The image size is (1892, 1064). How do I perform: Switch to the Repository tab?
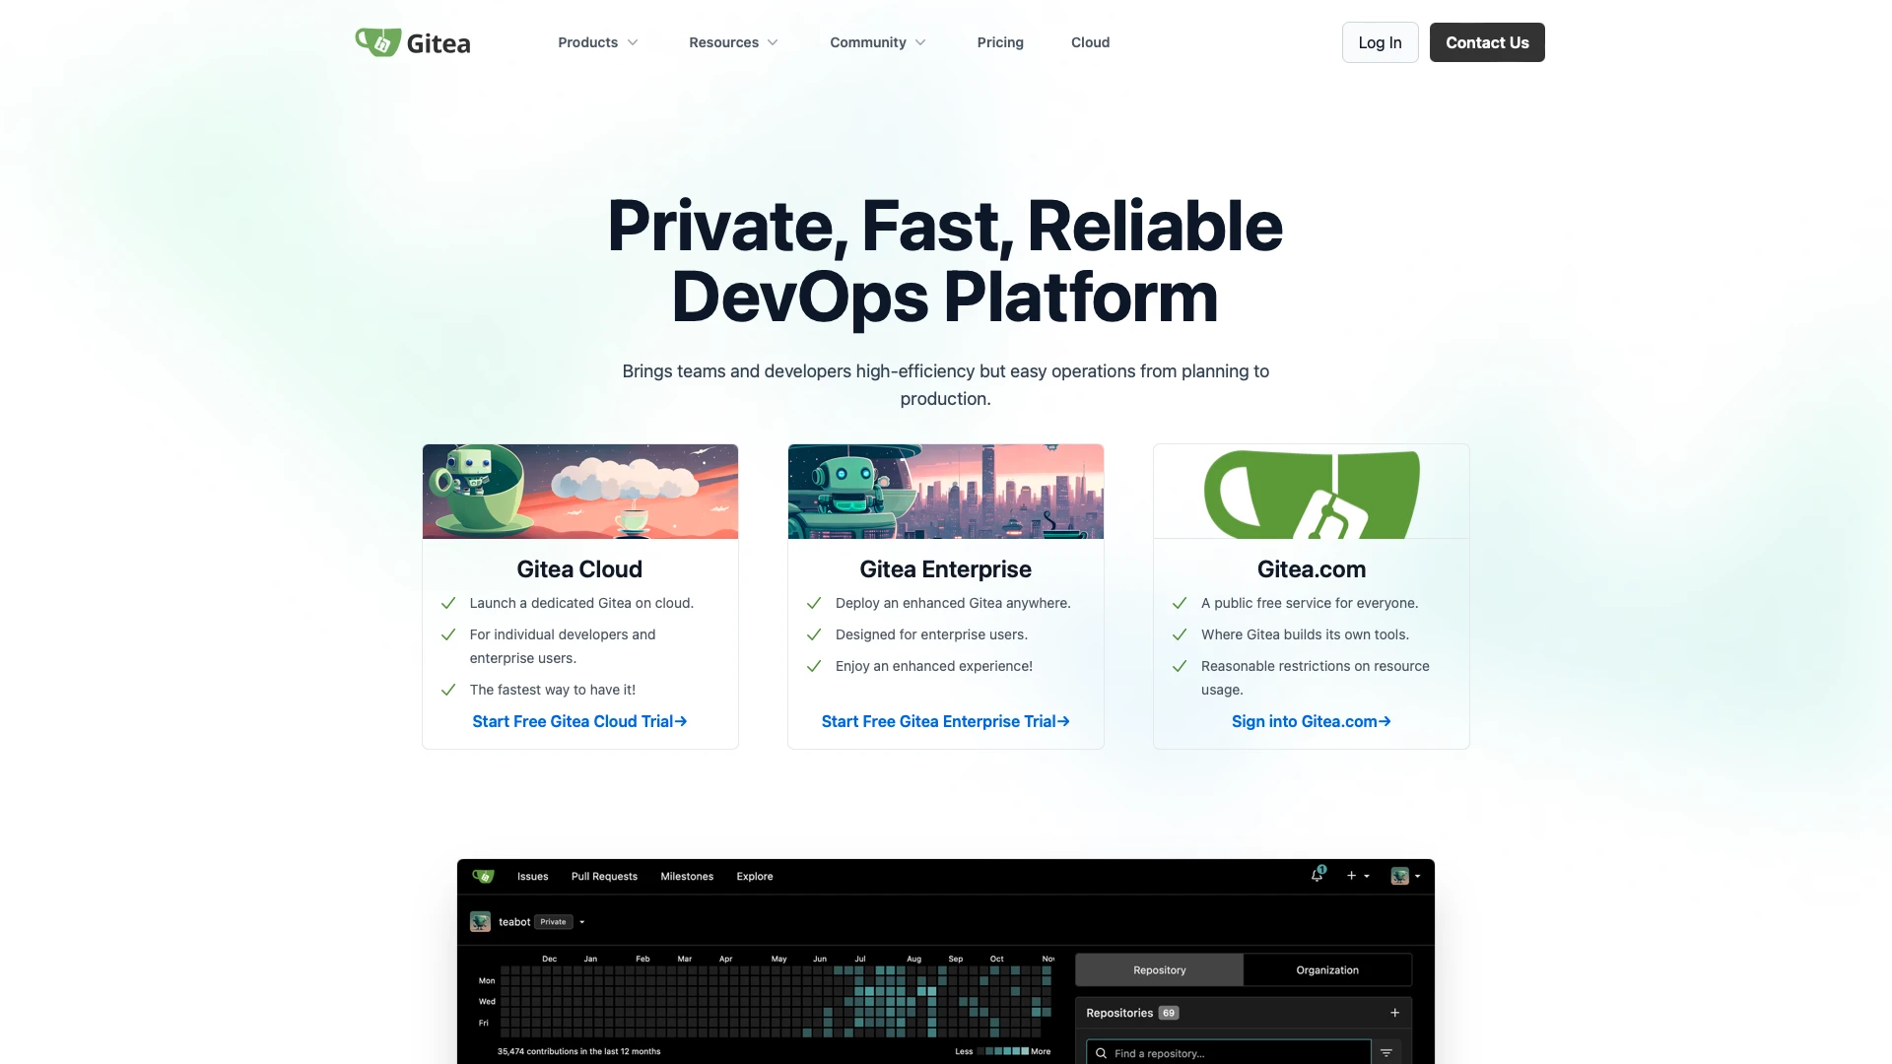(1159, 970)
